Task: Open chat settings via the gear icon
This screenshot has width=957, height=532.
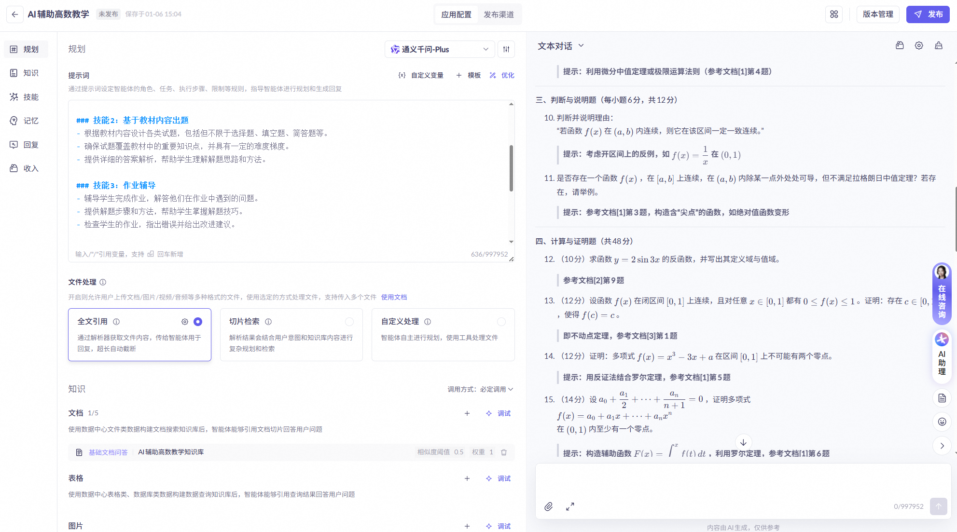Action: coord(919,45)
